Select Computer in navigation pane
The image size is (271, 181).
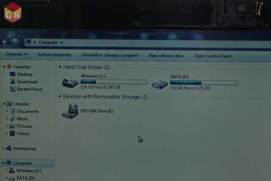pos(22,163)
